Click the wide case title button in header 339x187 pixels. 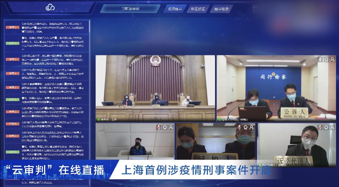click(130, 8)
